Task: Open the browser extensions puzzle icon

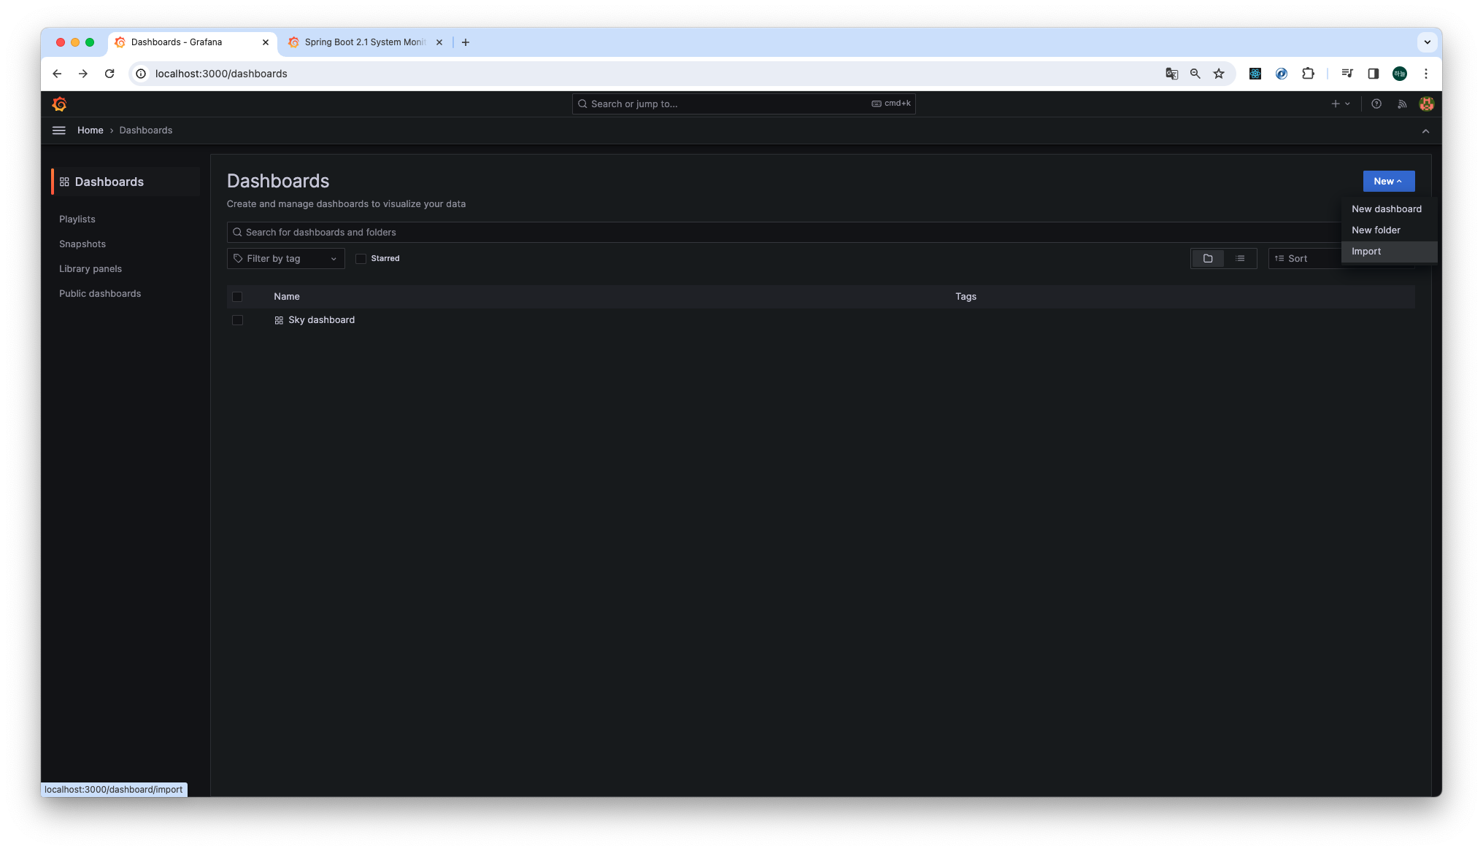Action: (1308, 74)
